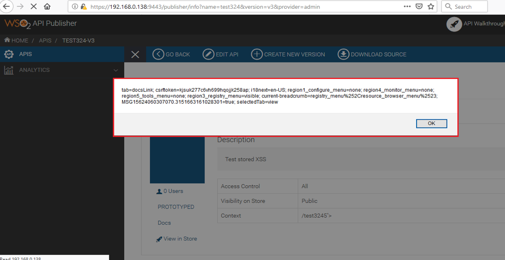Open site information icon in address bar
Image resolution: width=505 pixels, height=260 pixels.
pyautogui.click(x=75, y=6)
